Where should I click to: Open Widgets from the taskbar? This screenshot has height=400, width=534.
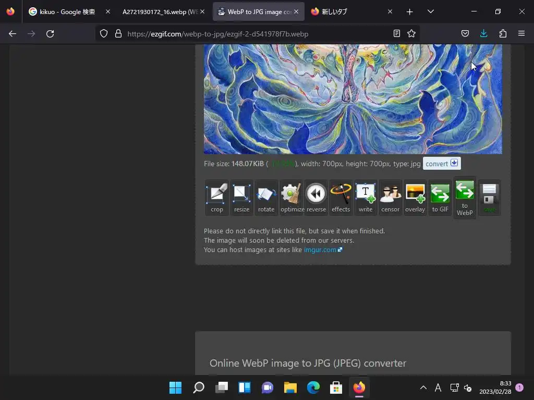point(245,387)
